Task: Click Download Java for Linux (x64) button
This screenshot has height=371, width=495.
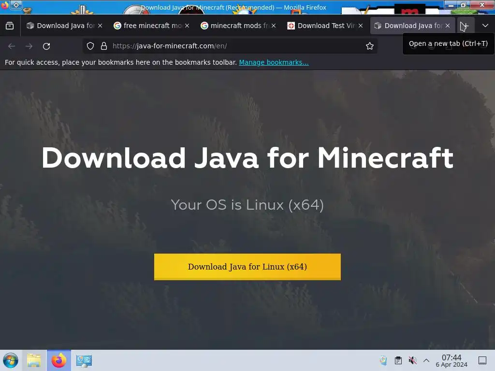Action: point(247,267)
